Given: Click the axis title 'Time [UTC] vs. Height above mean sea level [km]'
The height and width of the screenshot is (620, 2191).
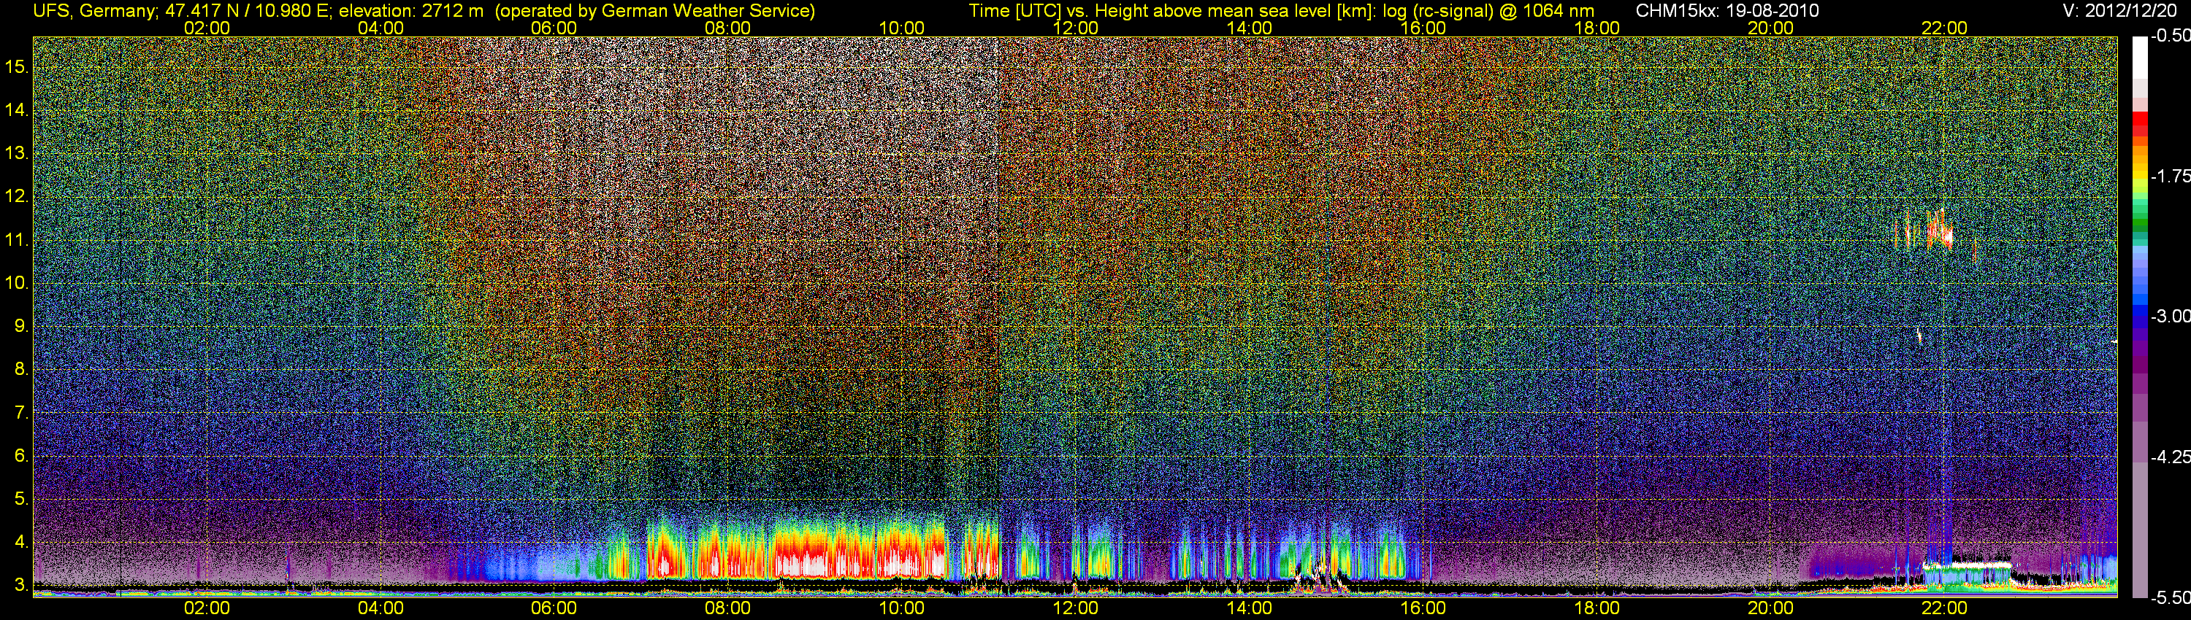Looking at the screenshot, I should [1172, 11].
